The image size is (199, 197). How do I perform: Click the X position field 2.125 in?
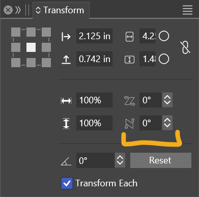(x=94, y=36)
